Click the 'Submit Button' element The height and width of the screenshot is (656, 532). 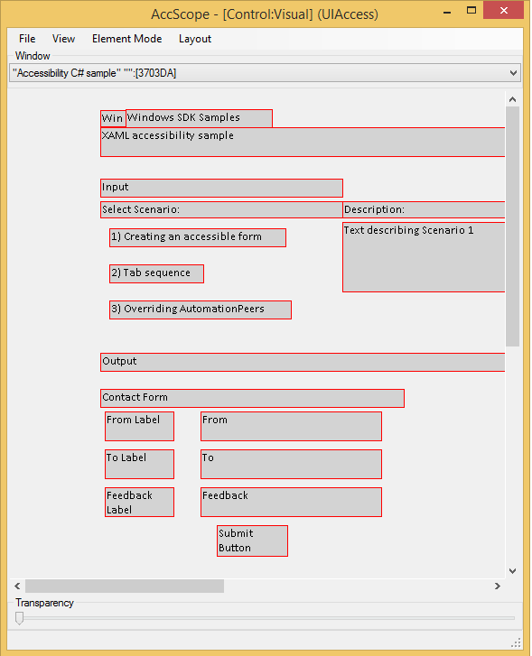click(x=252, y=541)
